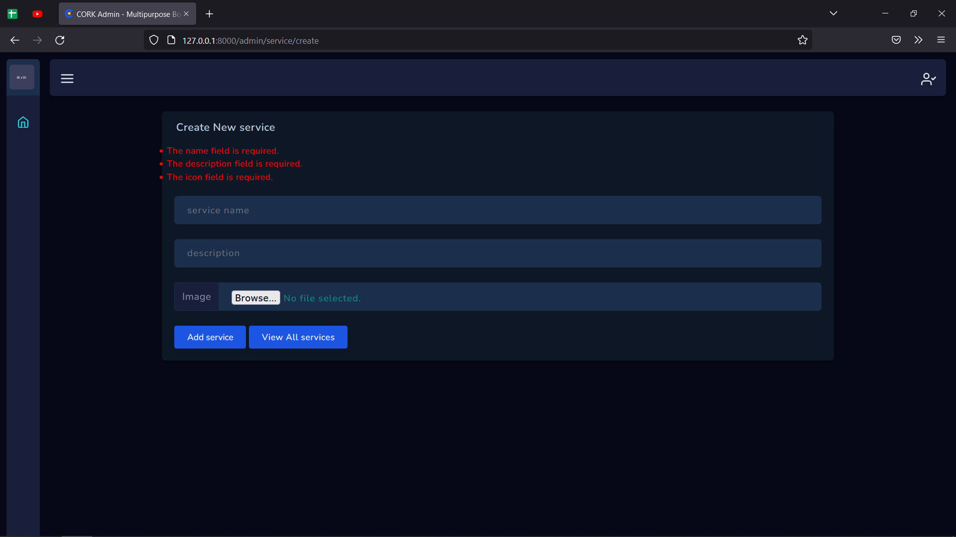Viewport: 956px width, 537px height.
Task: Open Firefox application menu
Action: (941, 40)
